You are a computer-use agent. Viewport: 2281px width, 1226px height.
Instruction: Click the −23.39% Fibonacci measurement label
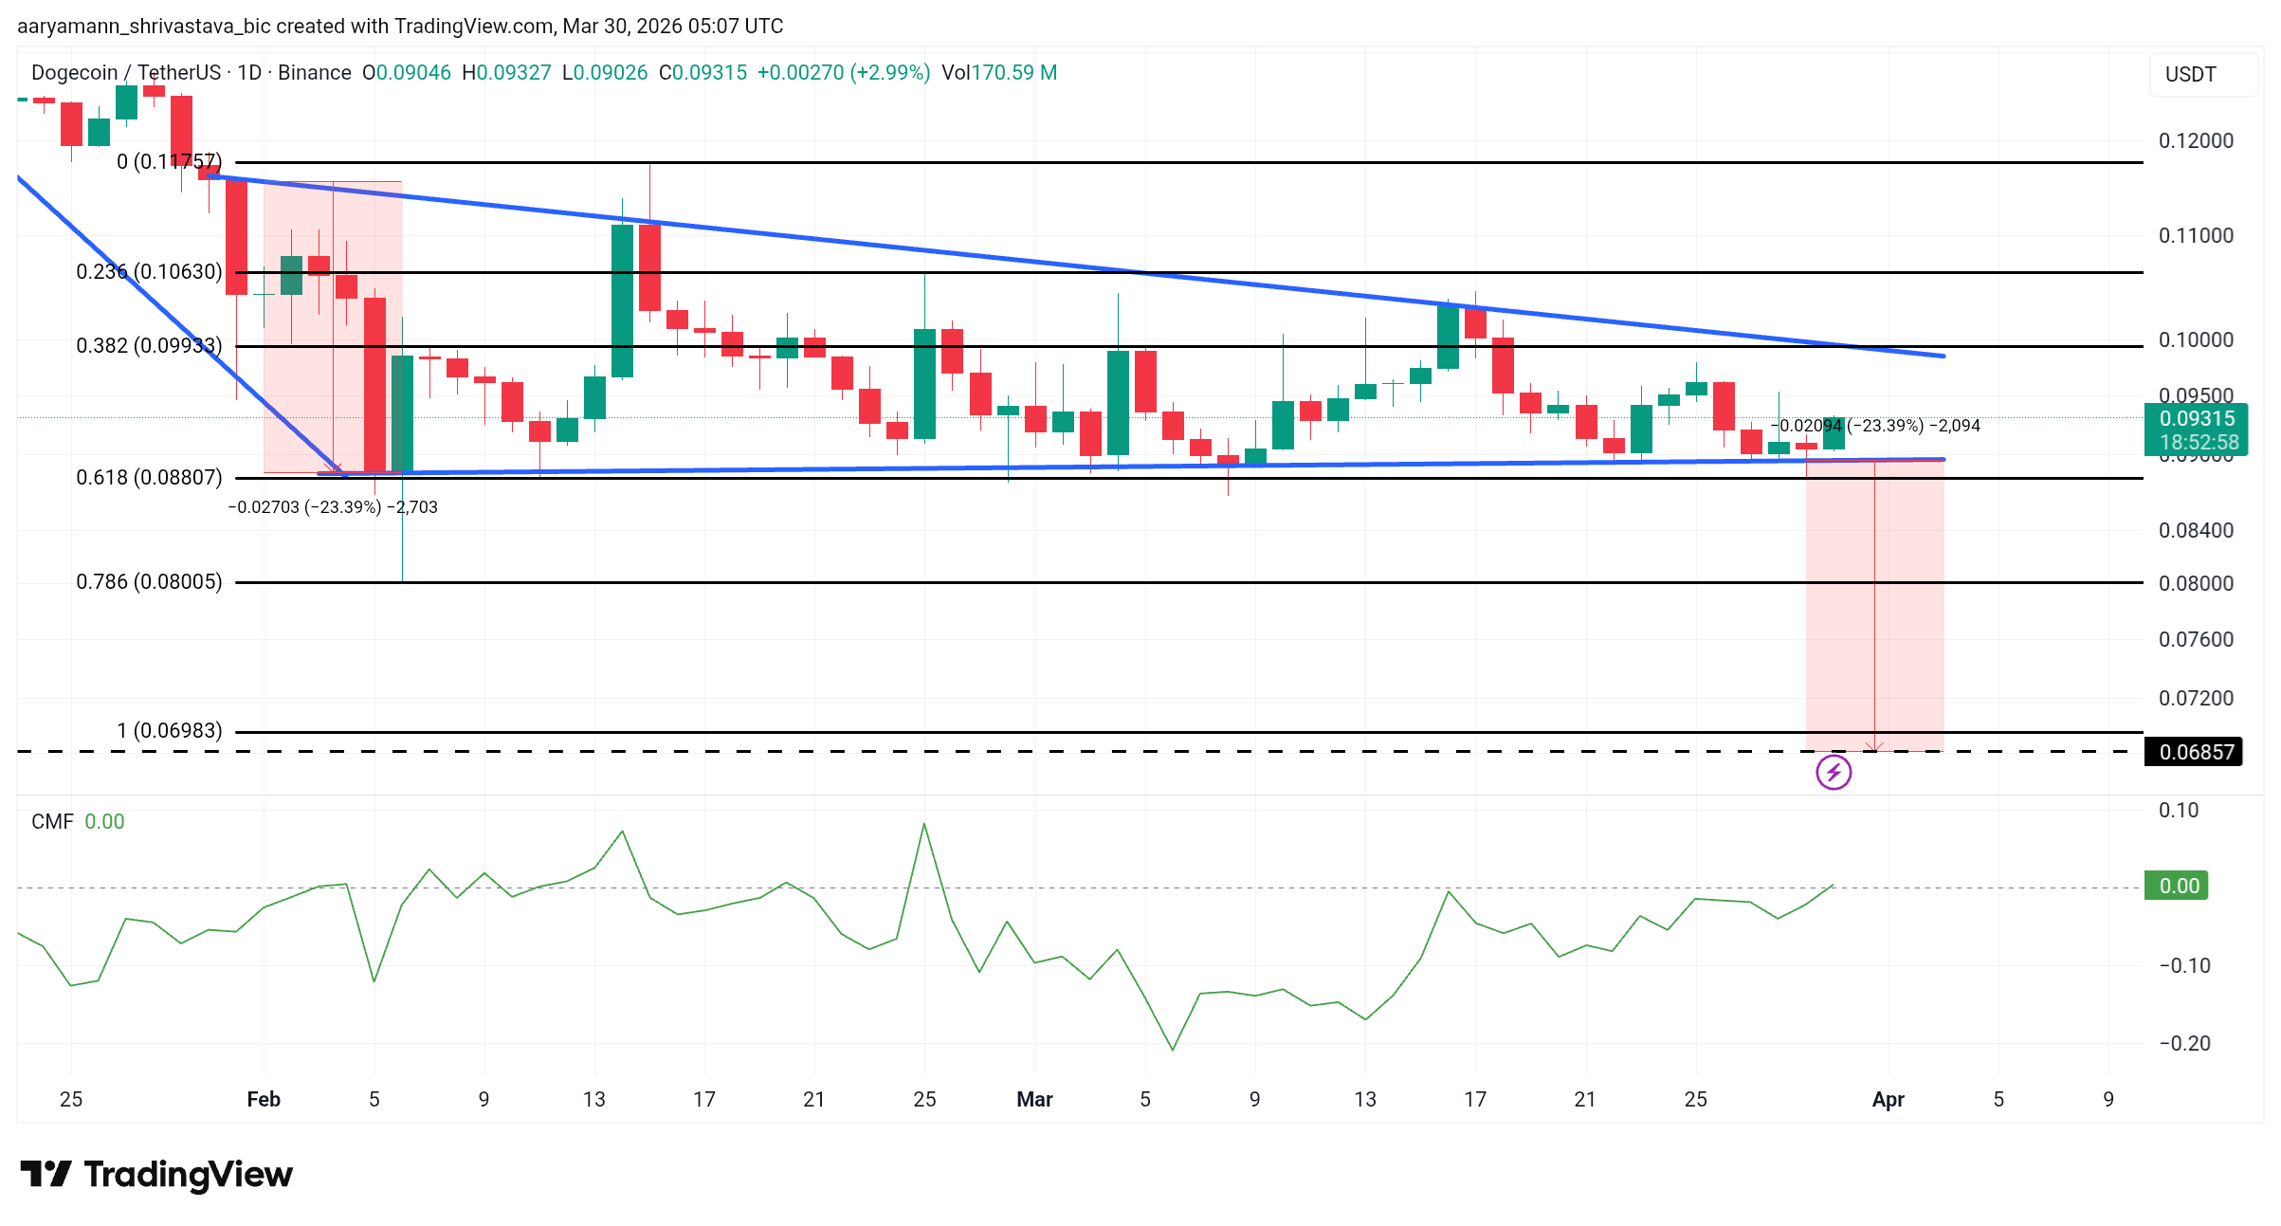tap(1872, 426)
